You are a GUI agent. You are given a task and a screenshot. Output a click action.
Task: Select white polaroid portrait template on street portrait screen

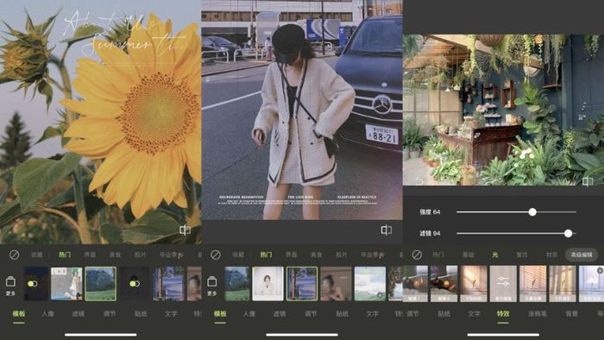click(x=267, y=284)
